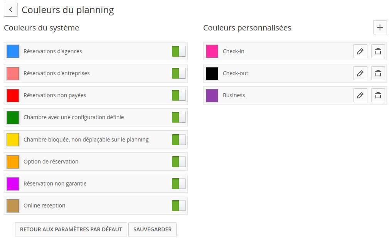Select the pink Check-in color swatch
This screenshot has height=241, width=392.
(x=212, y=51)
